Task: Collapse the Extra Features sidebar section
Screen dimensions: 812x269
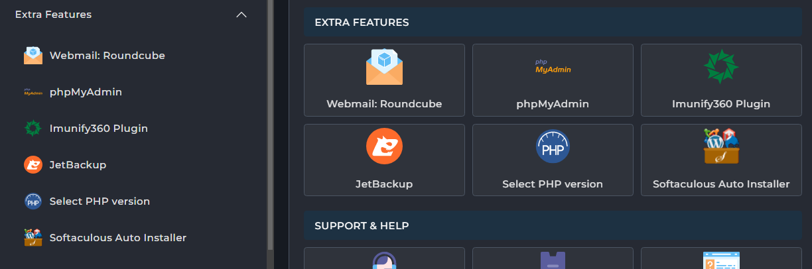Action: tap(241, 15)
